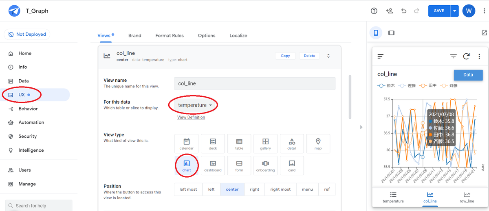Click the Not Deployed status button

click(27, 35)
